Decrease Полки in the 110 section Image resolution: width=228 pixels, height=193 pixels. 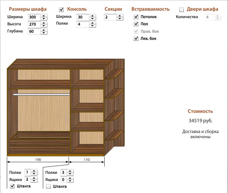[70, 174]
